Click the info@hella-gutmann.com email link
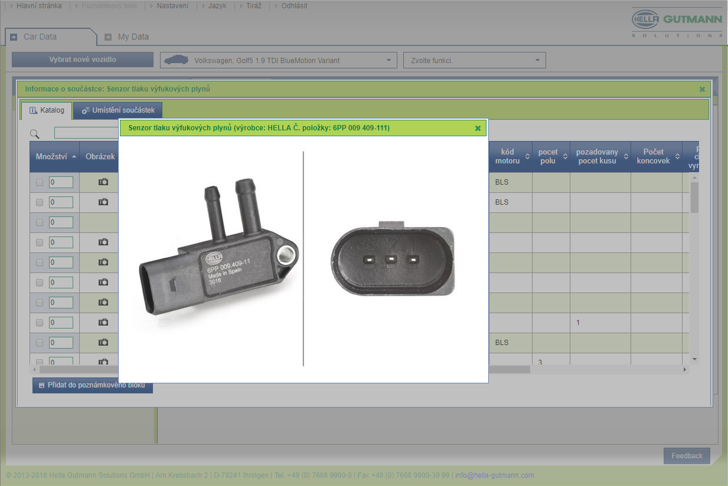 click(494, 475)
